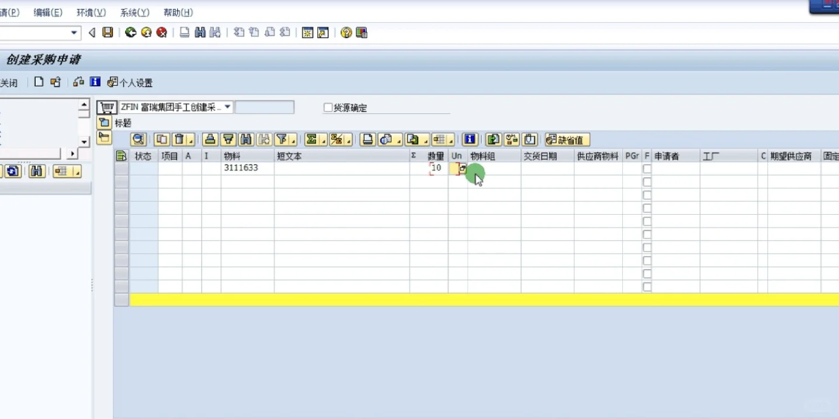Set a filter using the funnel icon

[x=283, y=139]
